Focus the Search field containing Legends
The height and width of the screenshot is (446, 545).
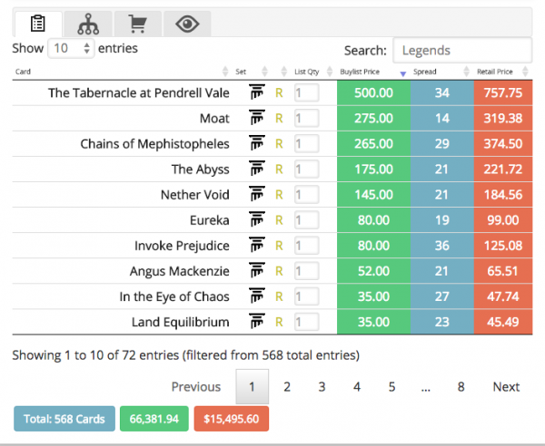tap(462, 51)
